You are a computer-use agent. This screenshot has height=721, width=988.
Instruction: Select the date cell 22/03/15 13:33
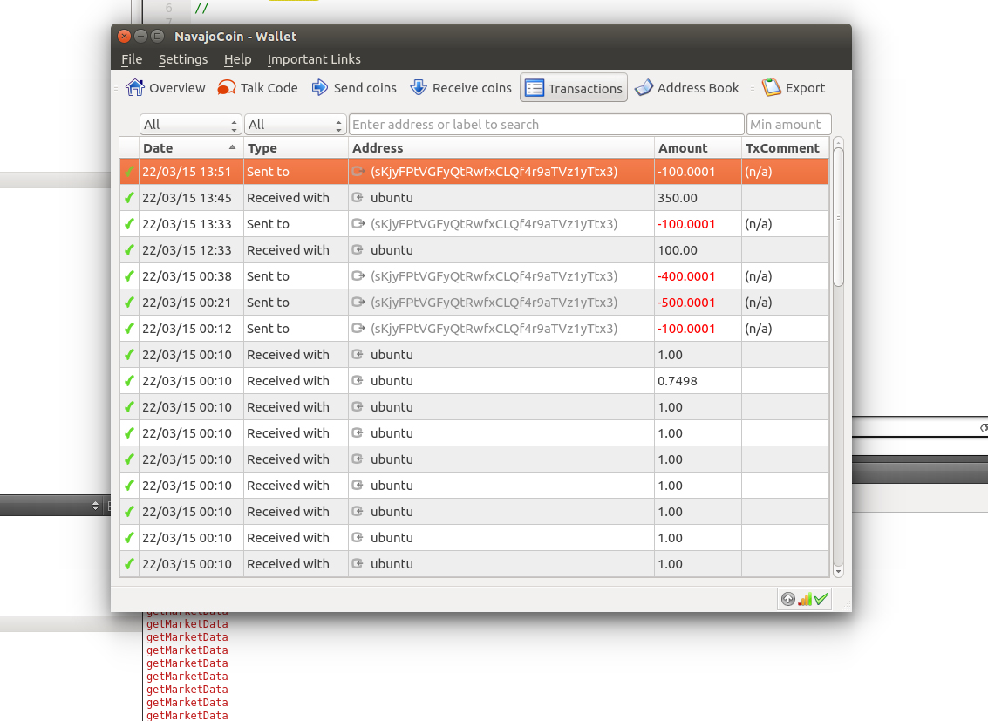click(191, 223)
